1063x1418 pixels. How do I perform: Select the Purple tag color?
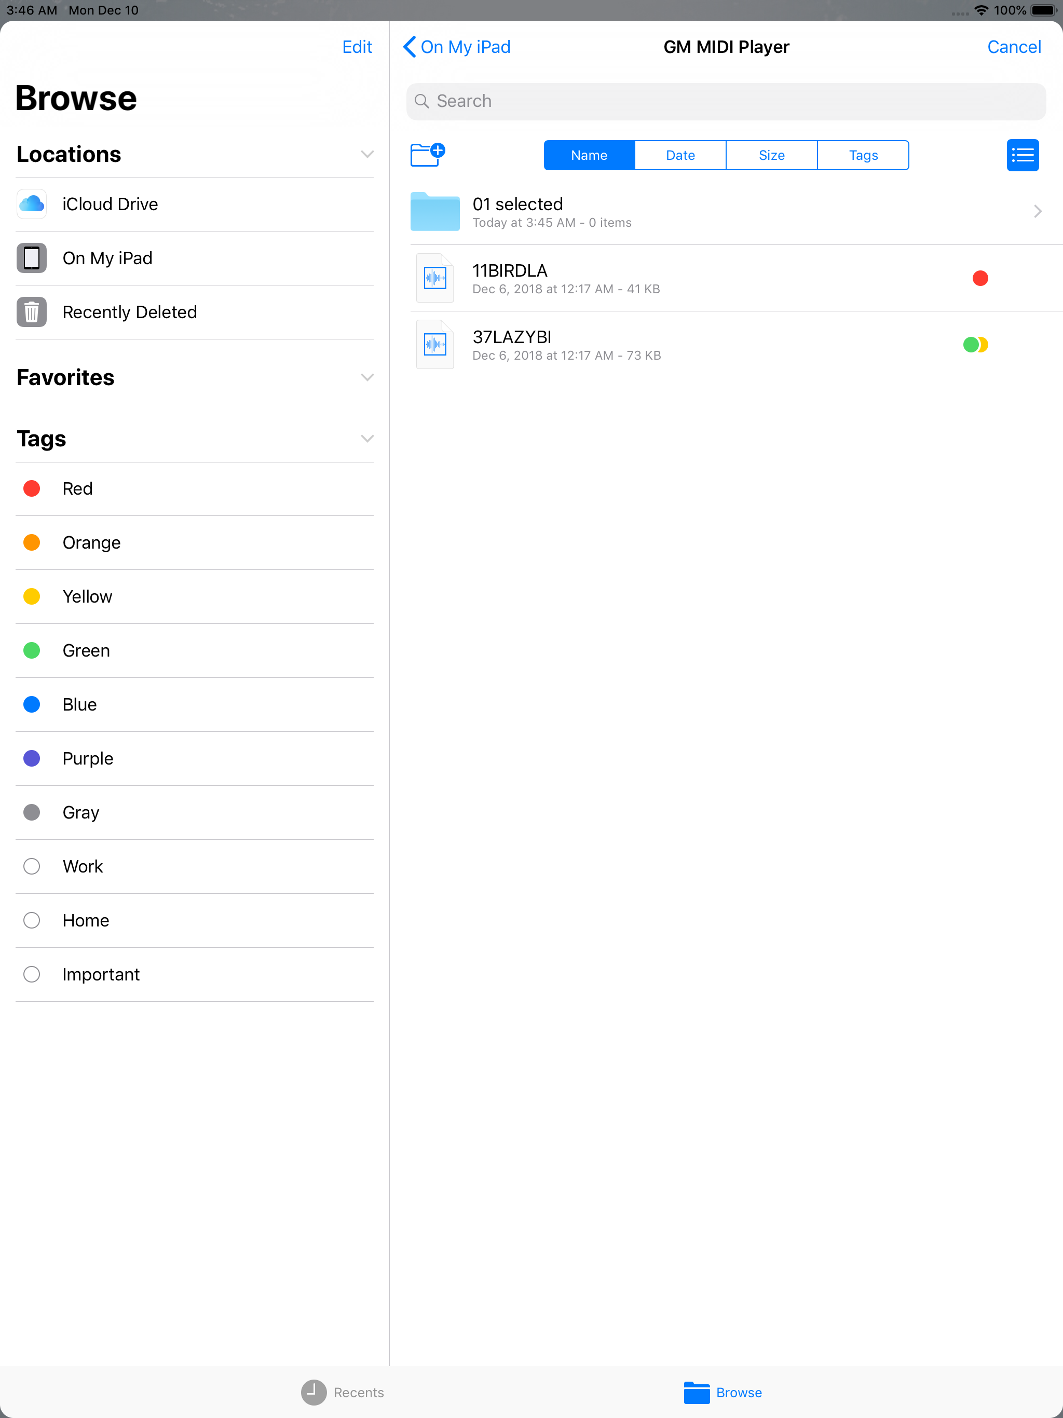tap(87, 758)
